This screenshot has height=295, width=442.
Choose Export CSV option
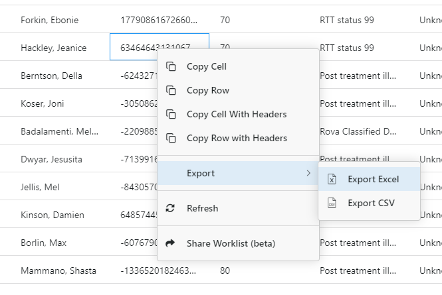pos(371,203)
